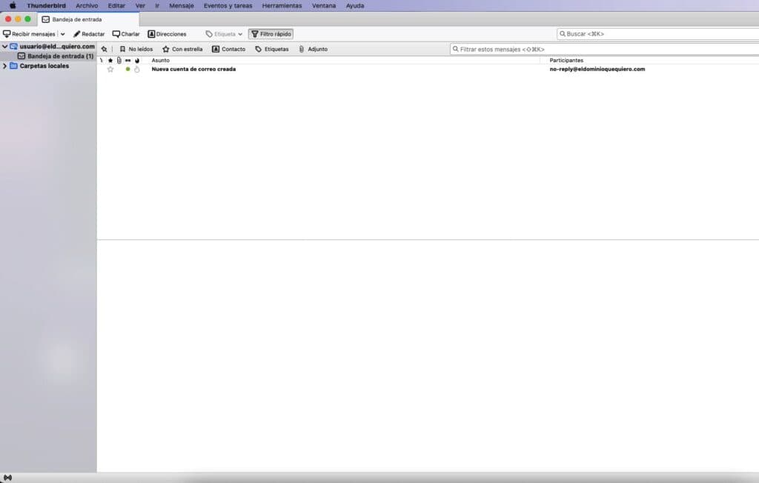Sort by attachment column paperclip icon
This screenshot has width=759, height=483.
click(119, 60)
